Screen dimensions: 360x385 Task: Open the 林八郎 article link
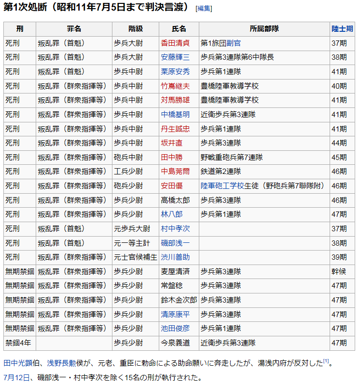[172, 214]
